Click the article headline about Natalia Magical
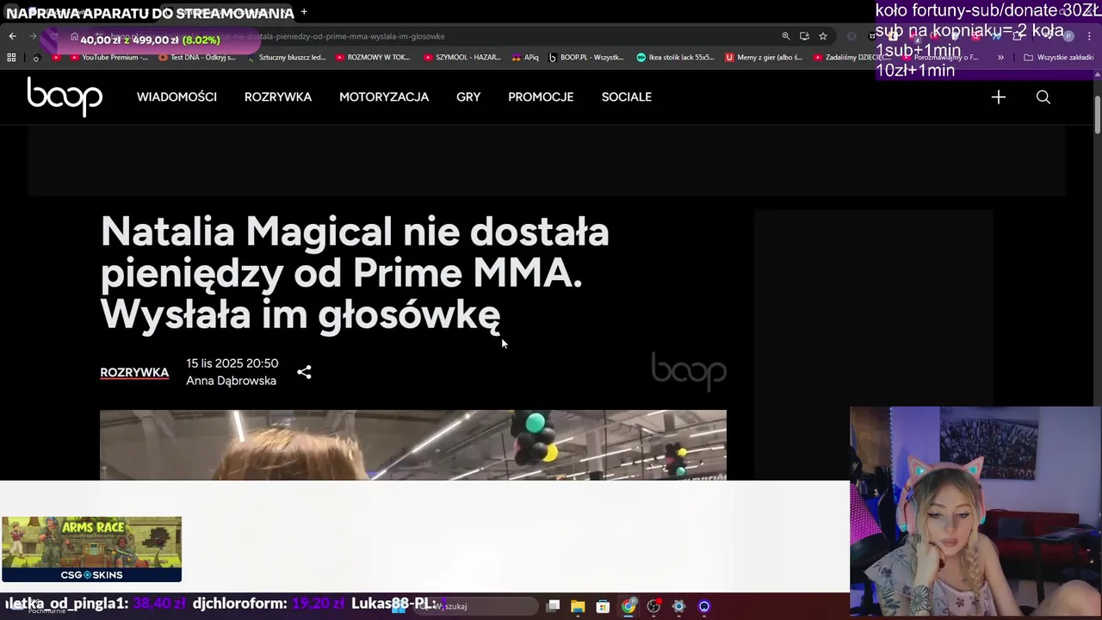 pos(355,273)
